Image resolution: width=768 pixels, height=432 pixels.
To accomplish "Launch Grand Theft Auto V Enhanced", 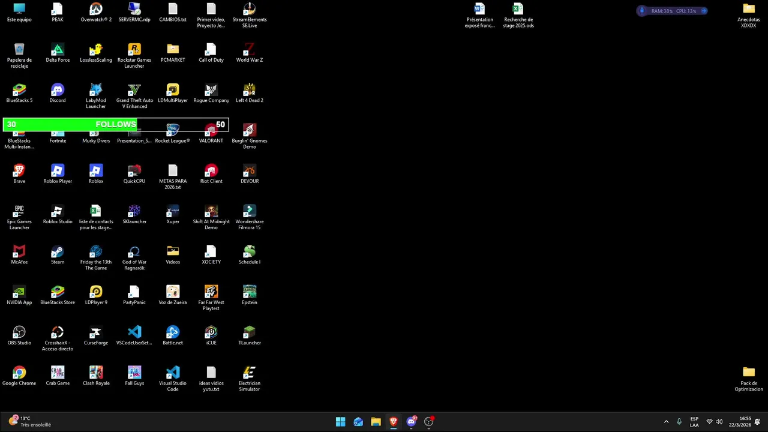I will (x=134, y=96).
